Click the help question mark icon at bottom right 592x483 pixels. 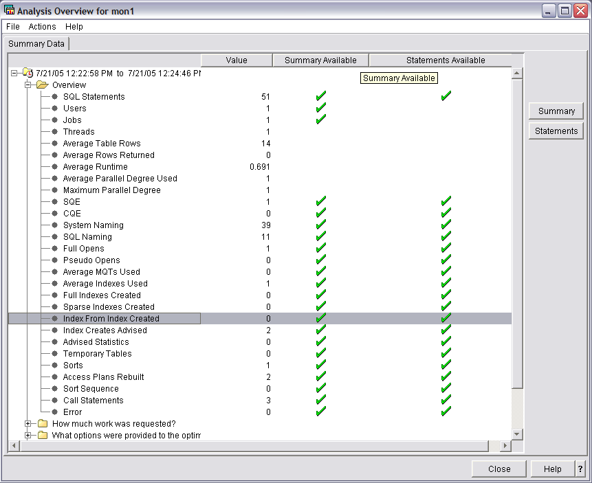(578, 469)
